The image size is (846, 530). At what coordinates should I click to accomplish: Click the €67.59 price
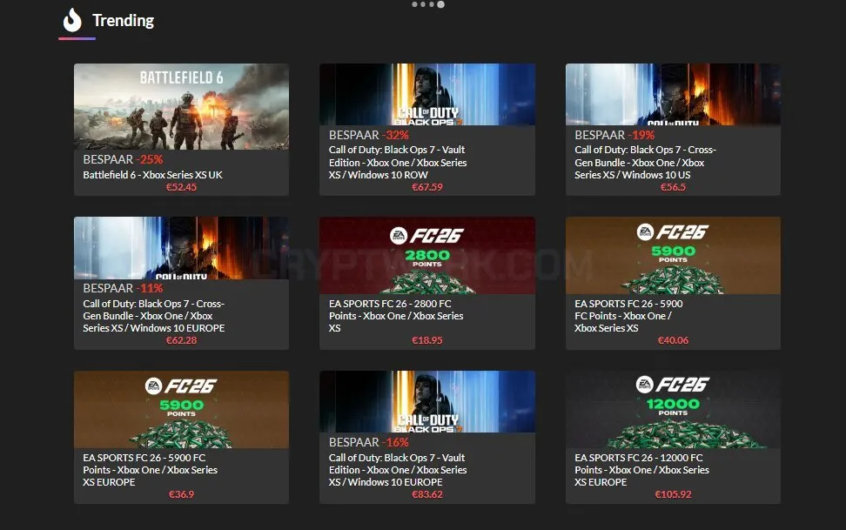(x=427, y=187)
